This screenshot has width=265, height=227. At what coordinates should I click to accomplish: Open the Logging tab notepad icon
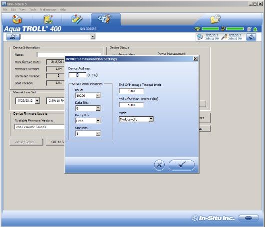(x=48, y=19)
